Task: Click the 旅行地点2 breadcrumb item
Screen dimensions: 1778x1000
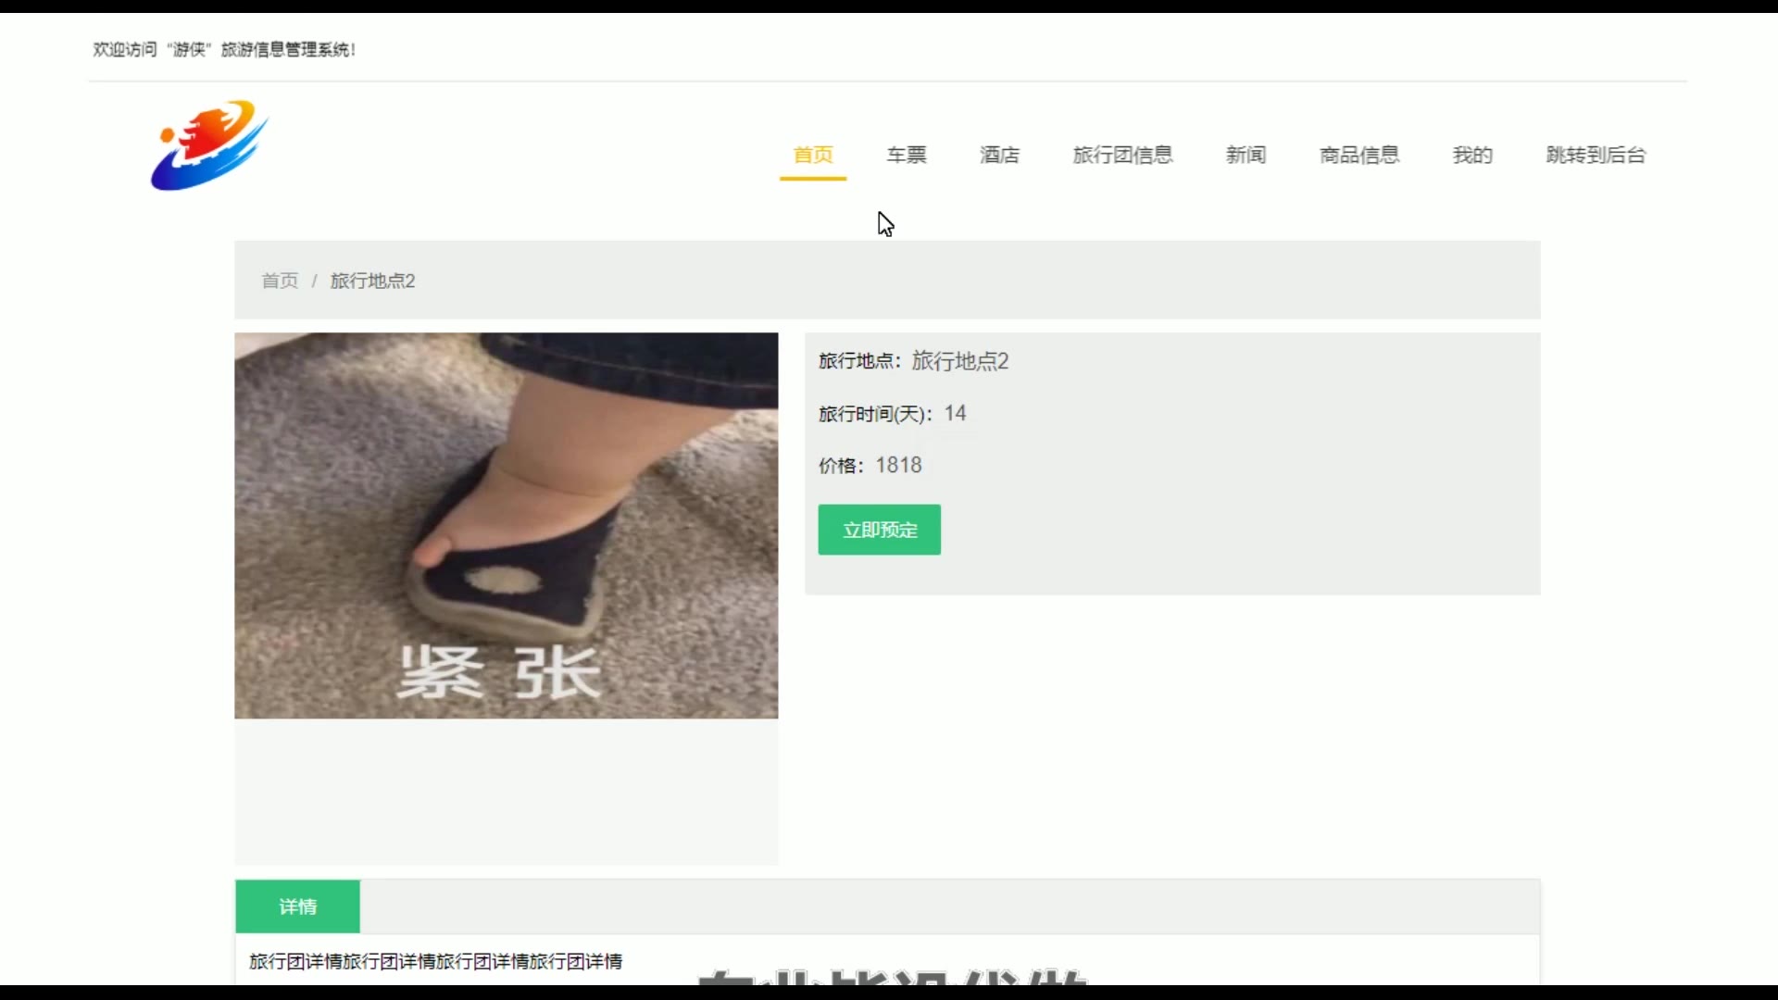Action: click(372, 281)
